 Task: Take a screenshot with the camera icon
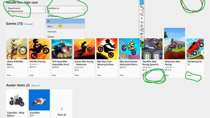[x=142, y=34]
